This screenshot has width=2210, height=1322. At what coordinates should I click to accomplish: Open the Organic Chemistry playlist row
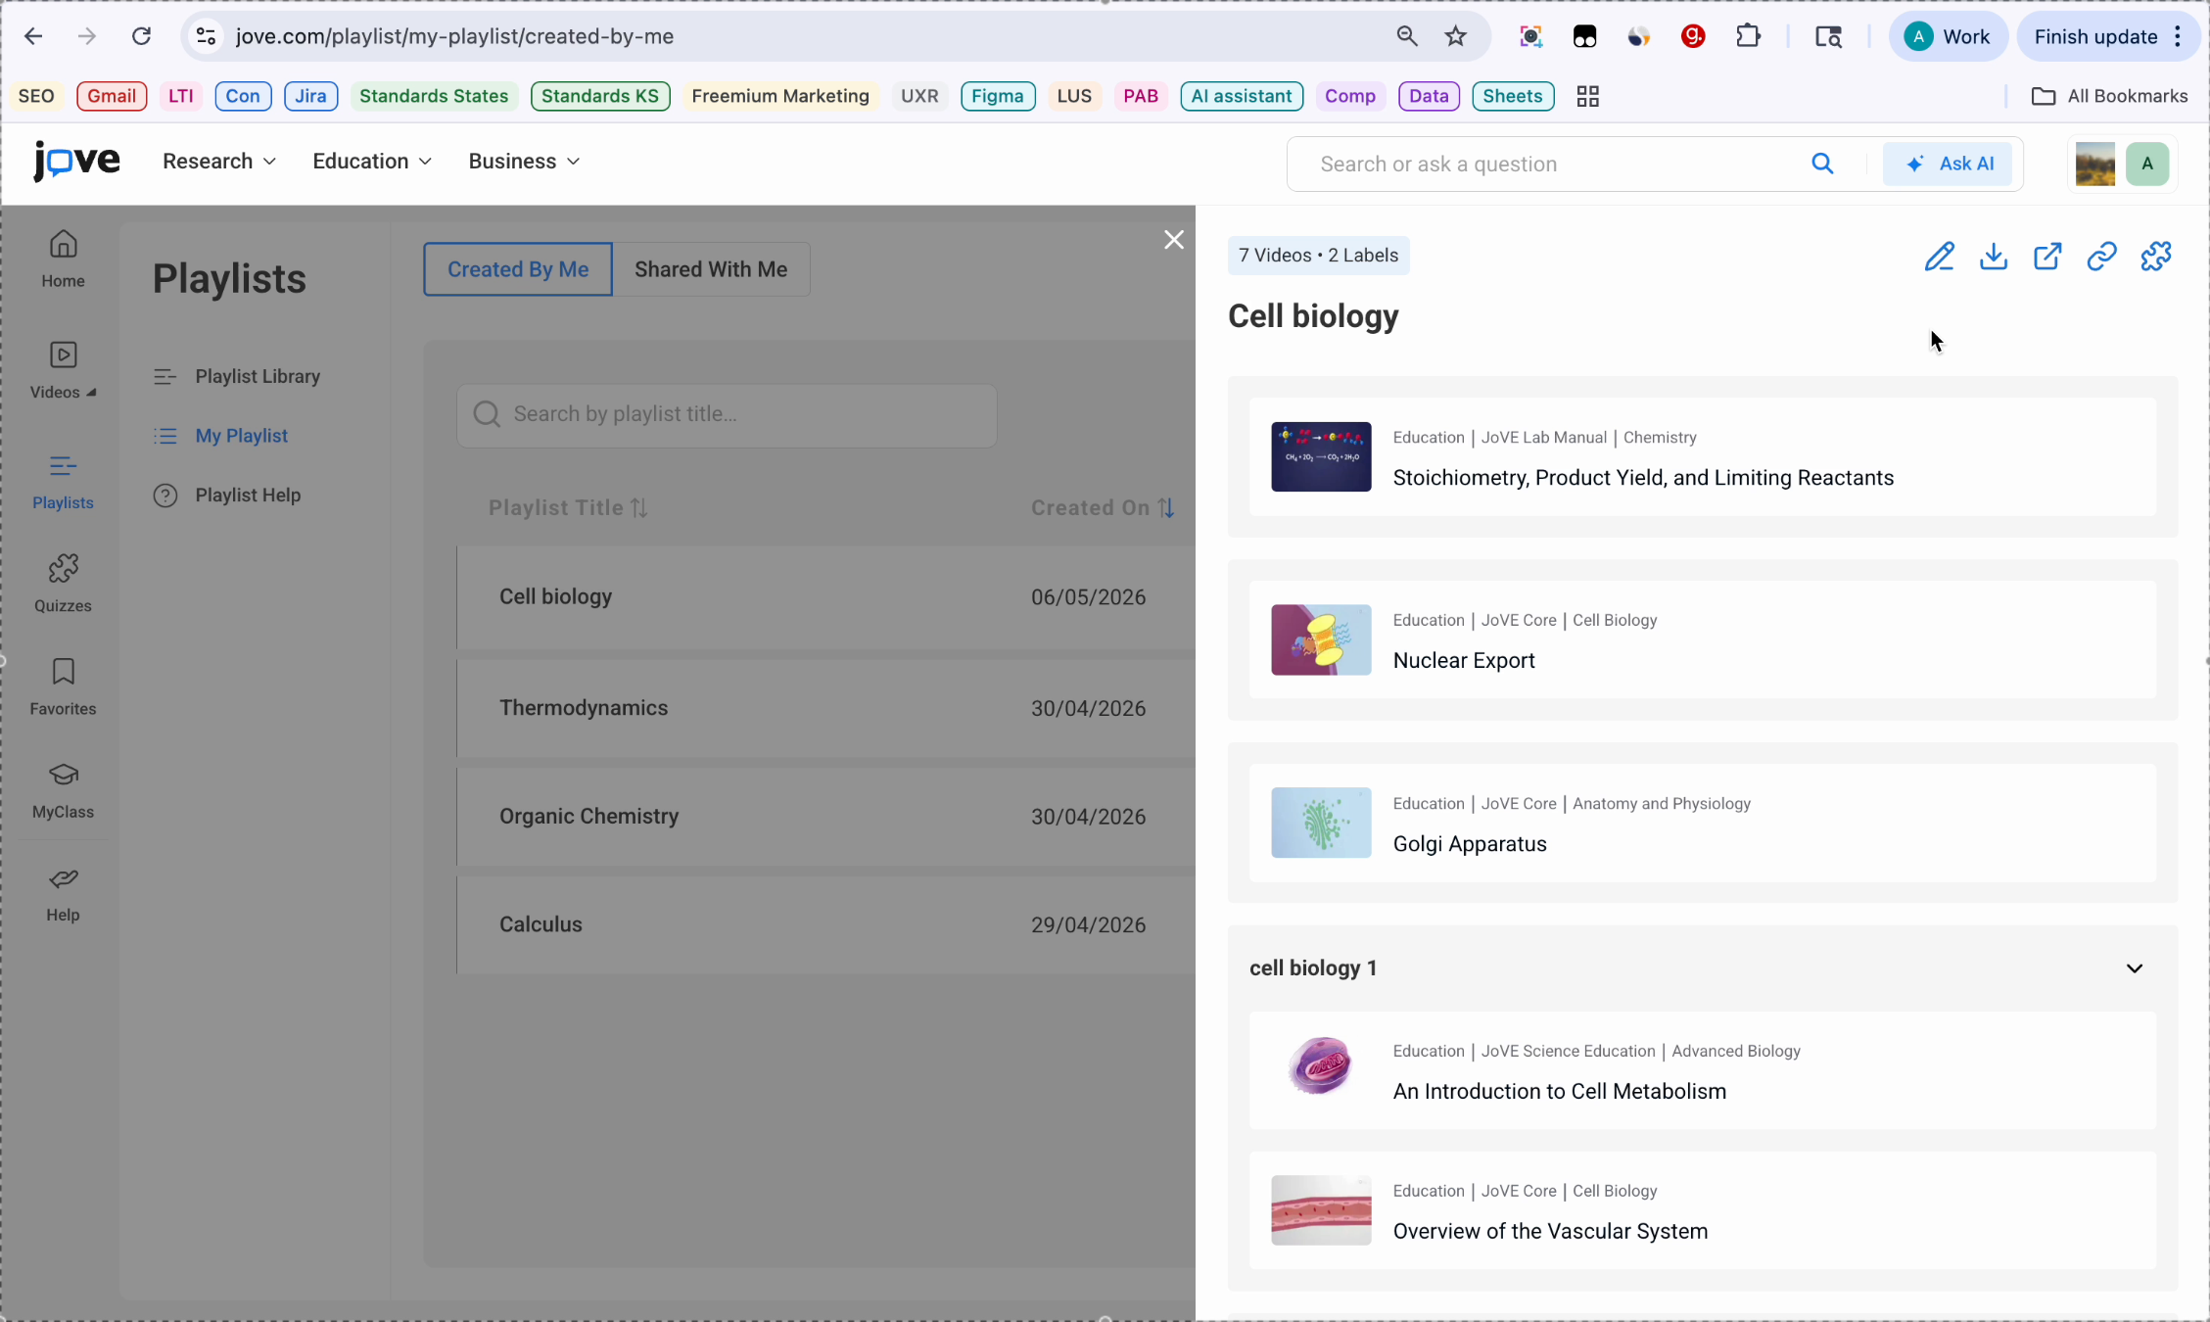(825, 817)
